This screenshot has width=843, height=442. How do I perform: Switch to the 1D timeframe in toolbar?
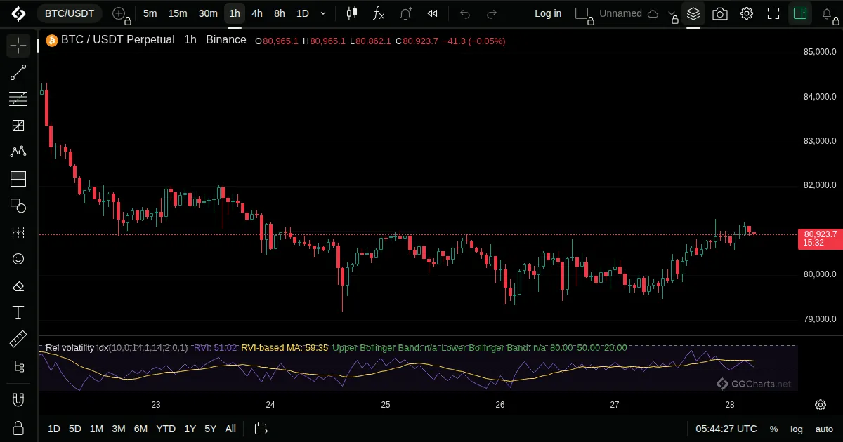tap(303, 13)
